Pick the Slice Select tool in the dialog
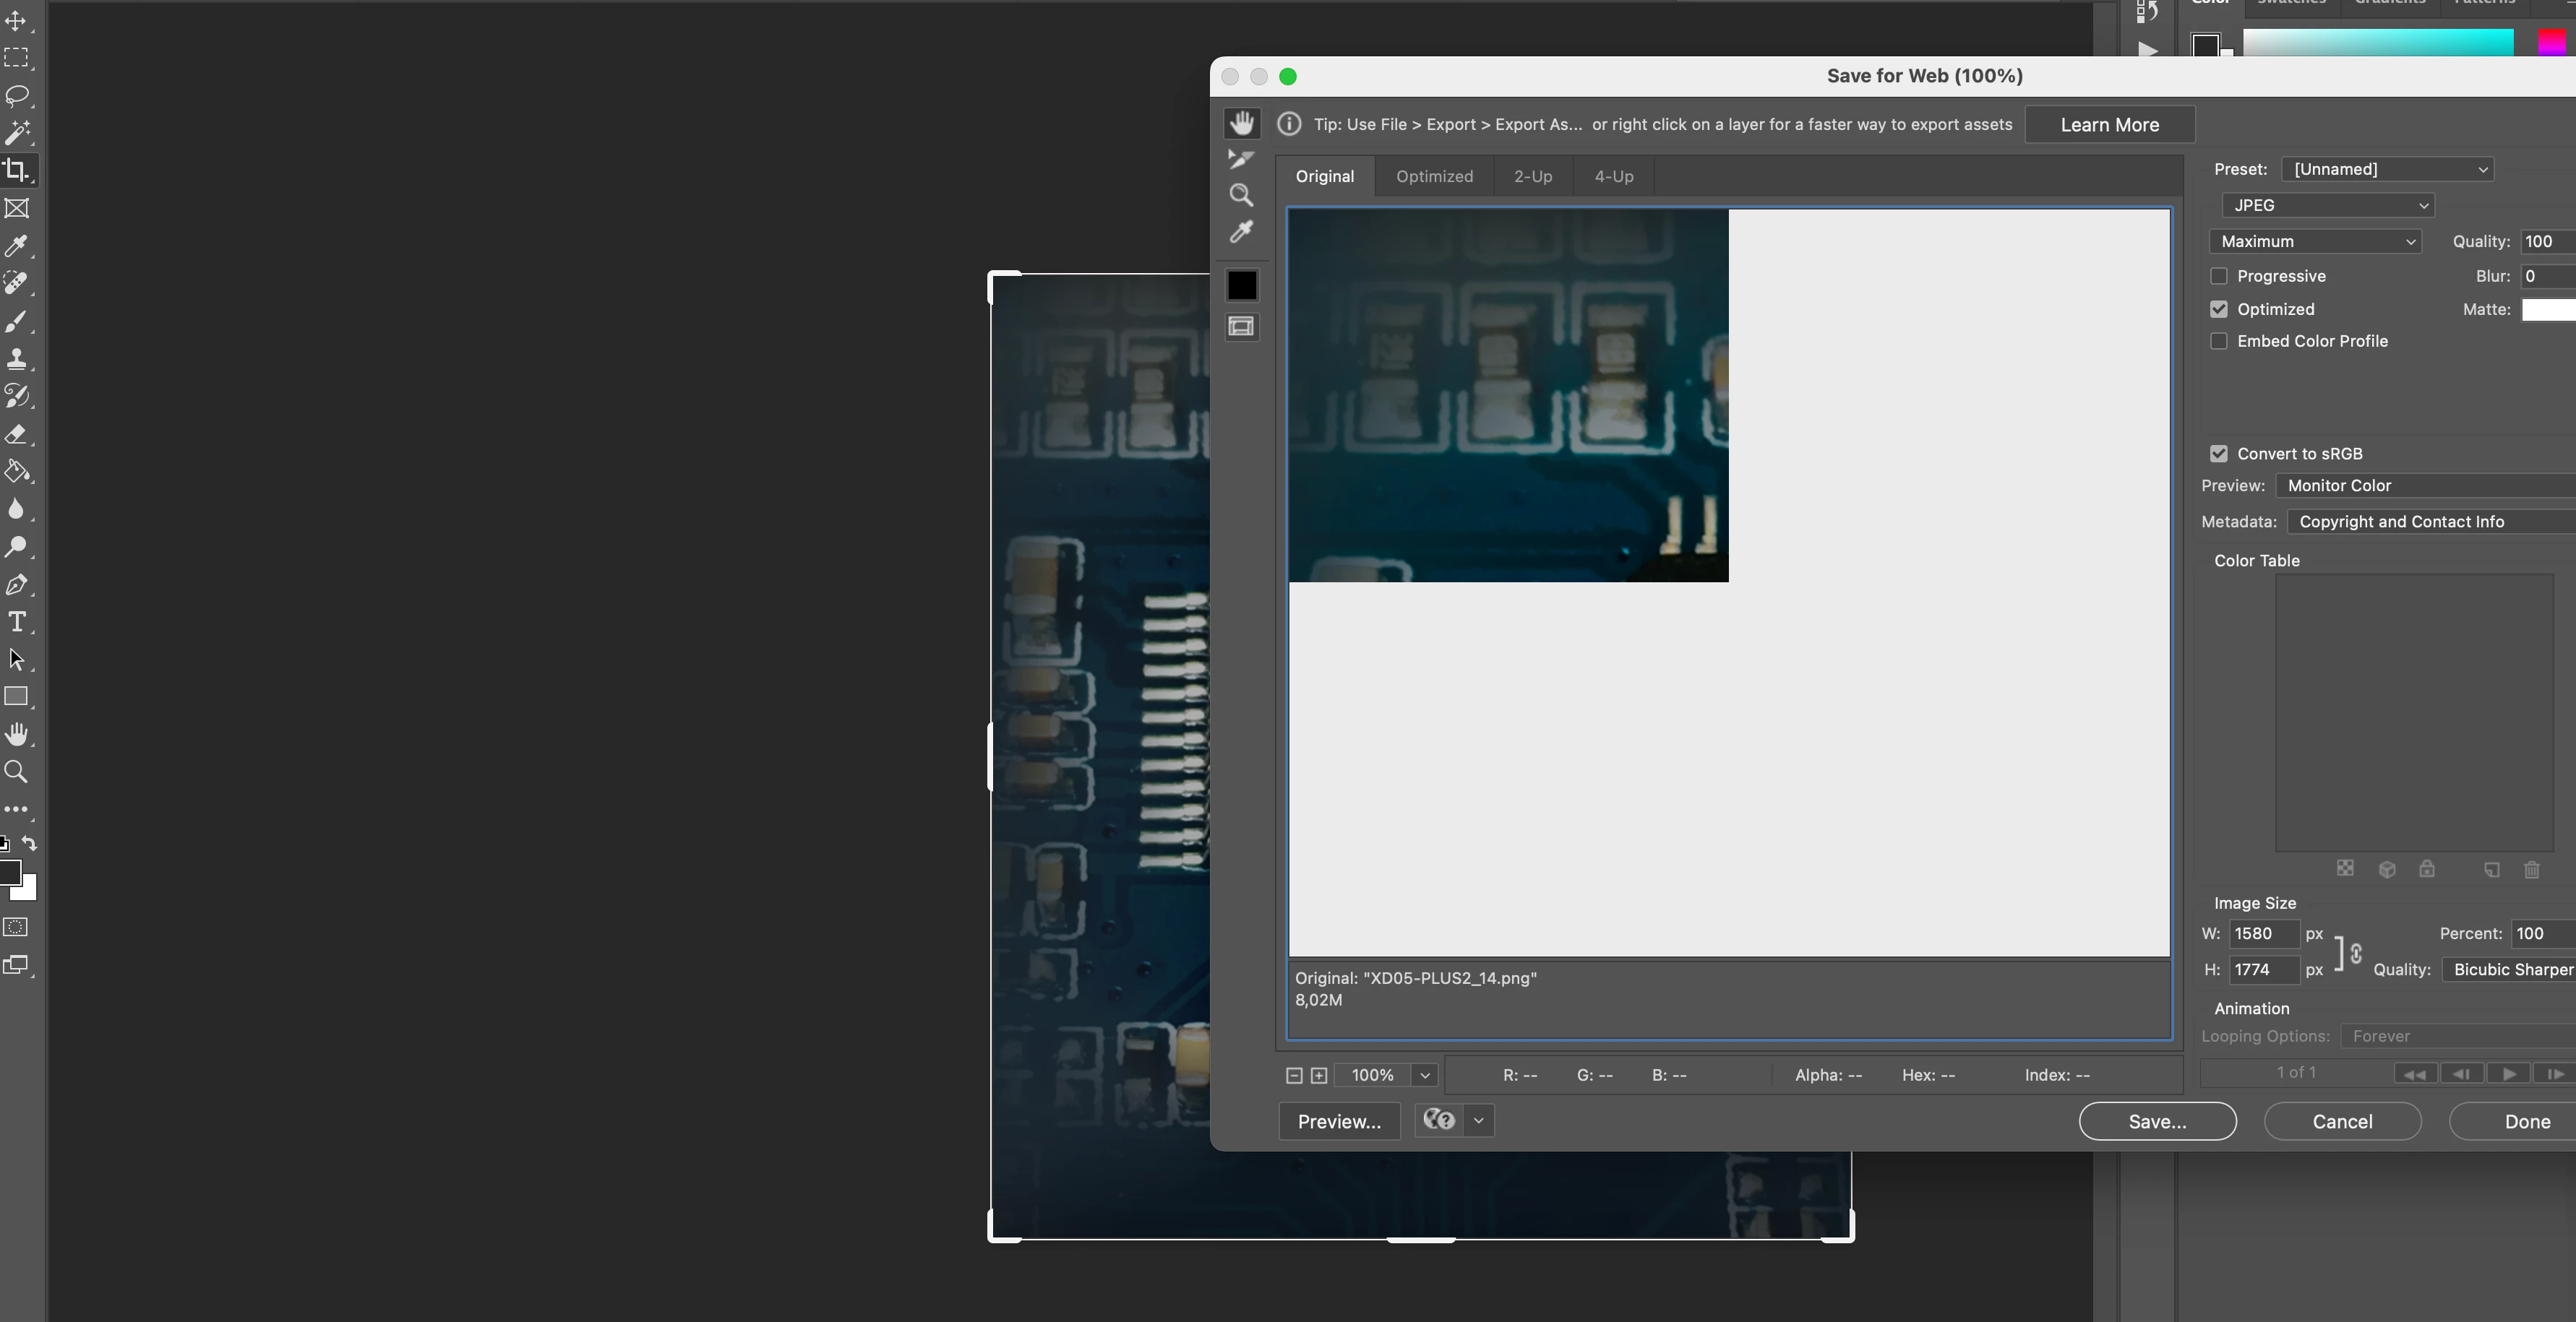This screenshot has height=1322, width=2576. pyautogui.click(x=1241, y=159)
